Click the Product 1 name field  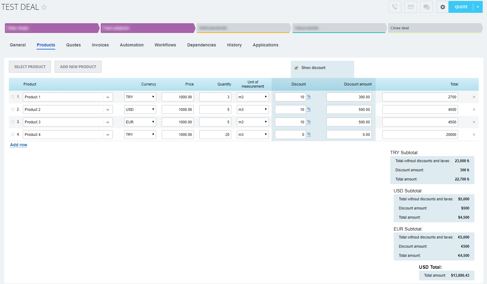pyautogui.click(x=68, y=97)
